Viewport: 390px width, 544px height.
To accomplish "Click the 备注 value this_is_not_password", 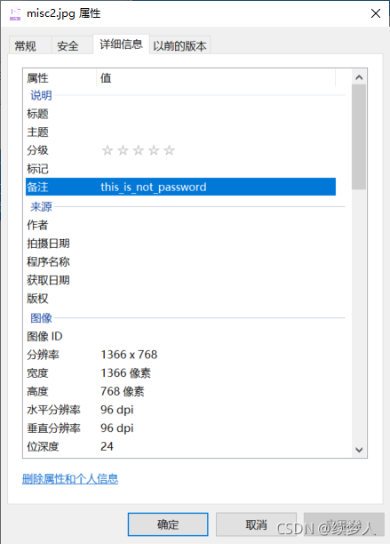I will tap(153, 187).
